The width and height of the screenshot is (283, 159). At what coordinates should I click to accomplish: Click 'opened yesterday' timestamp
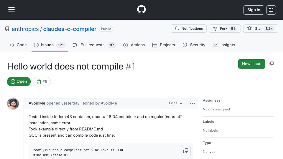click(x=63, y=103)
